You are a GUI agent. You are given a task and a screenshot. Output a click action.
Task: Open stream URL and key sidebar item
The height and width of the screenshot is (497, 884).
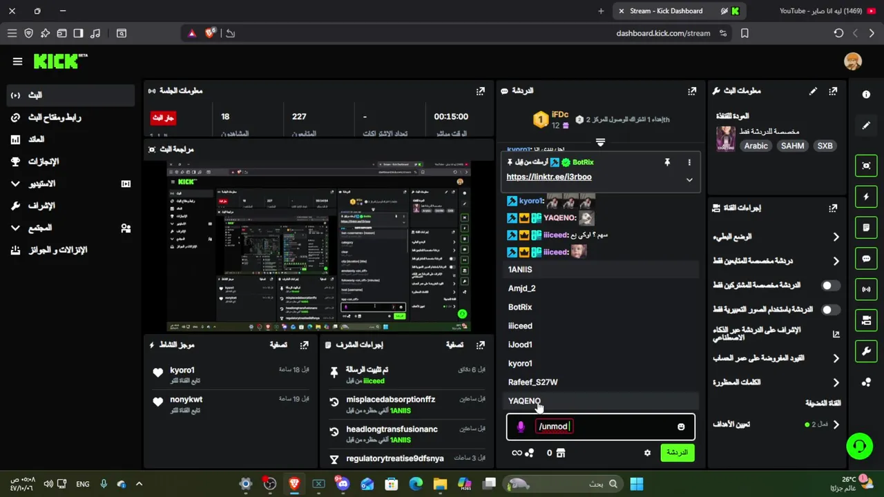[70, 117]
